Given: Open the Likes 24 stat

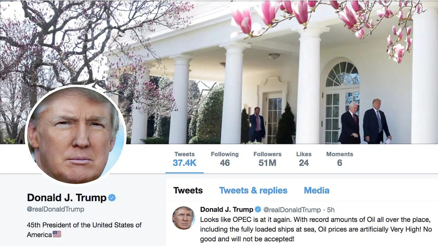Looking at the screenshot, I should pyautogui.click(x=304, y=159).
